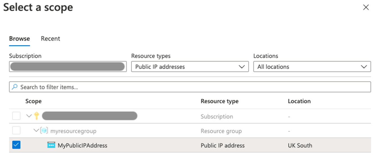Open the Subscription selector field
376x157 pixels.
[x=68, y=67]
